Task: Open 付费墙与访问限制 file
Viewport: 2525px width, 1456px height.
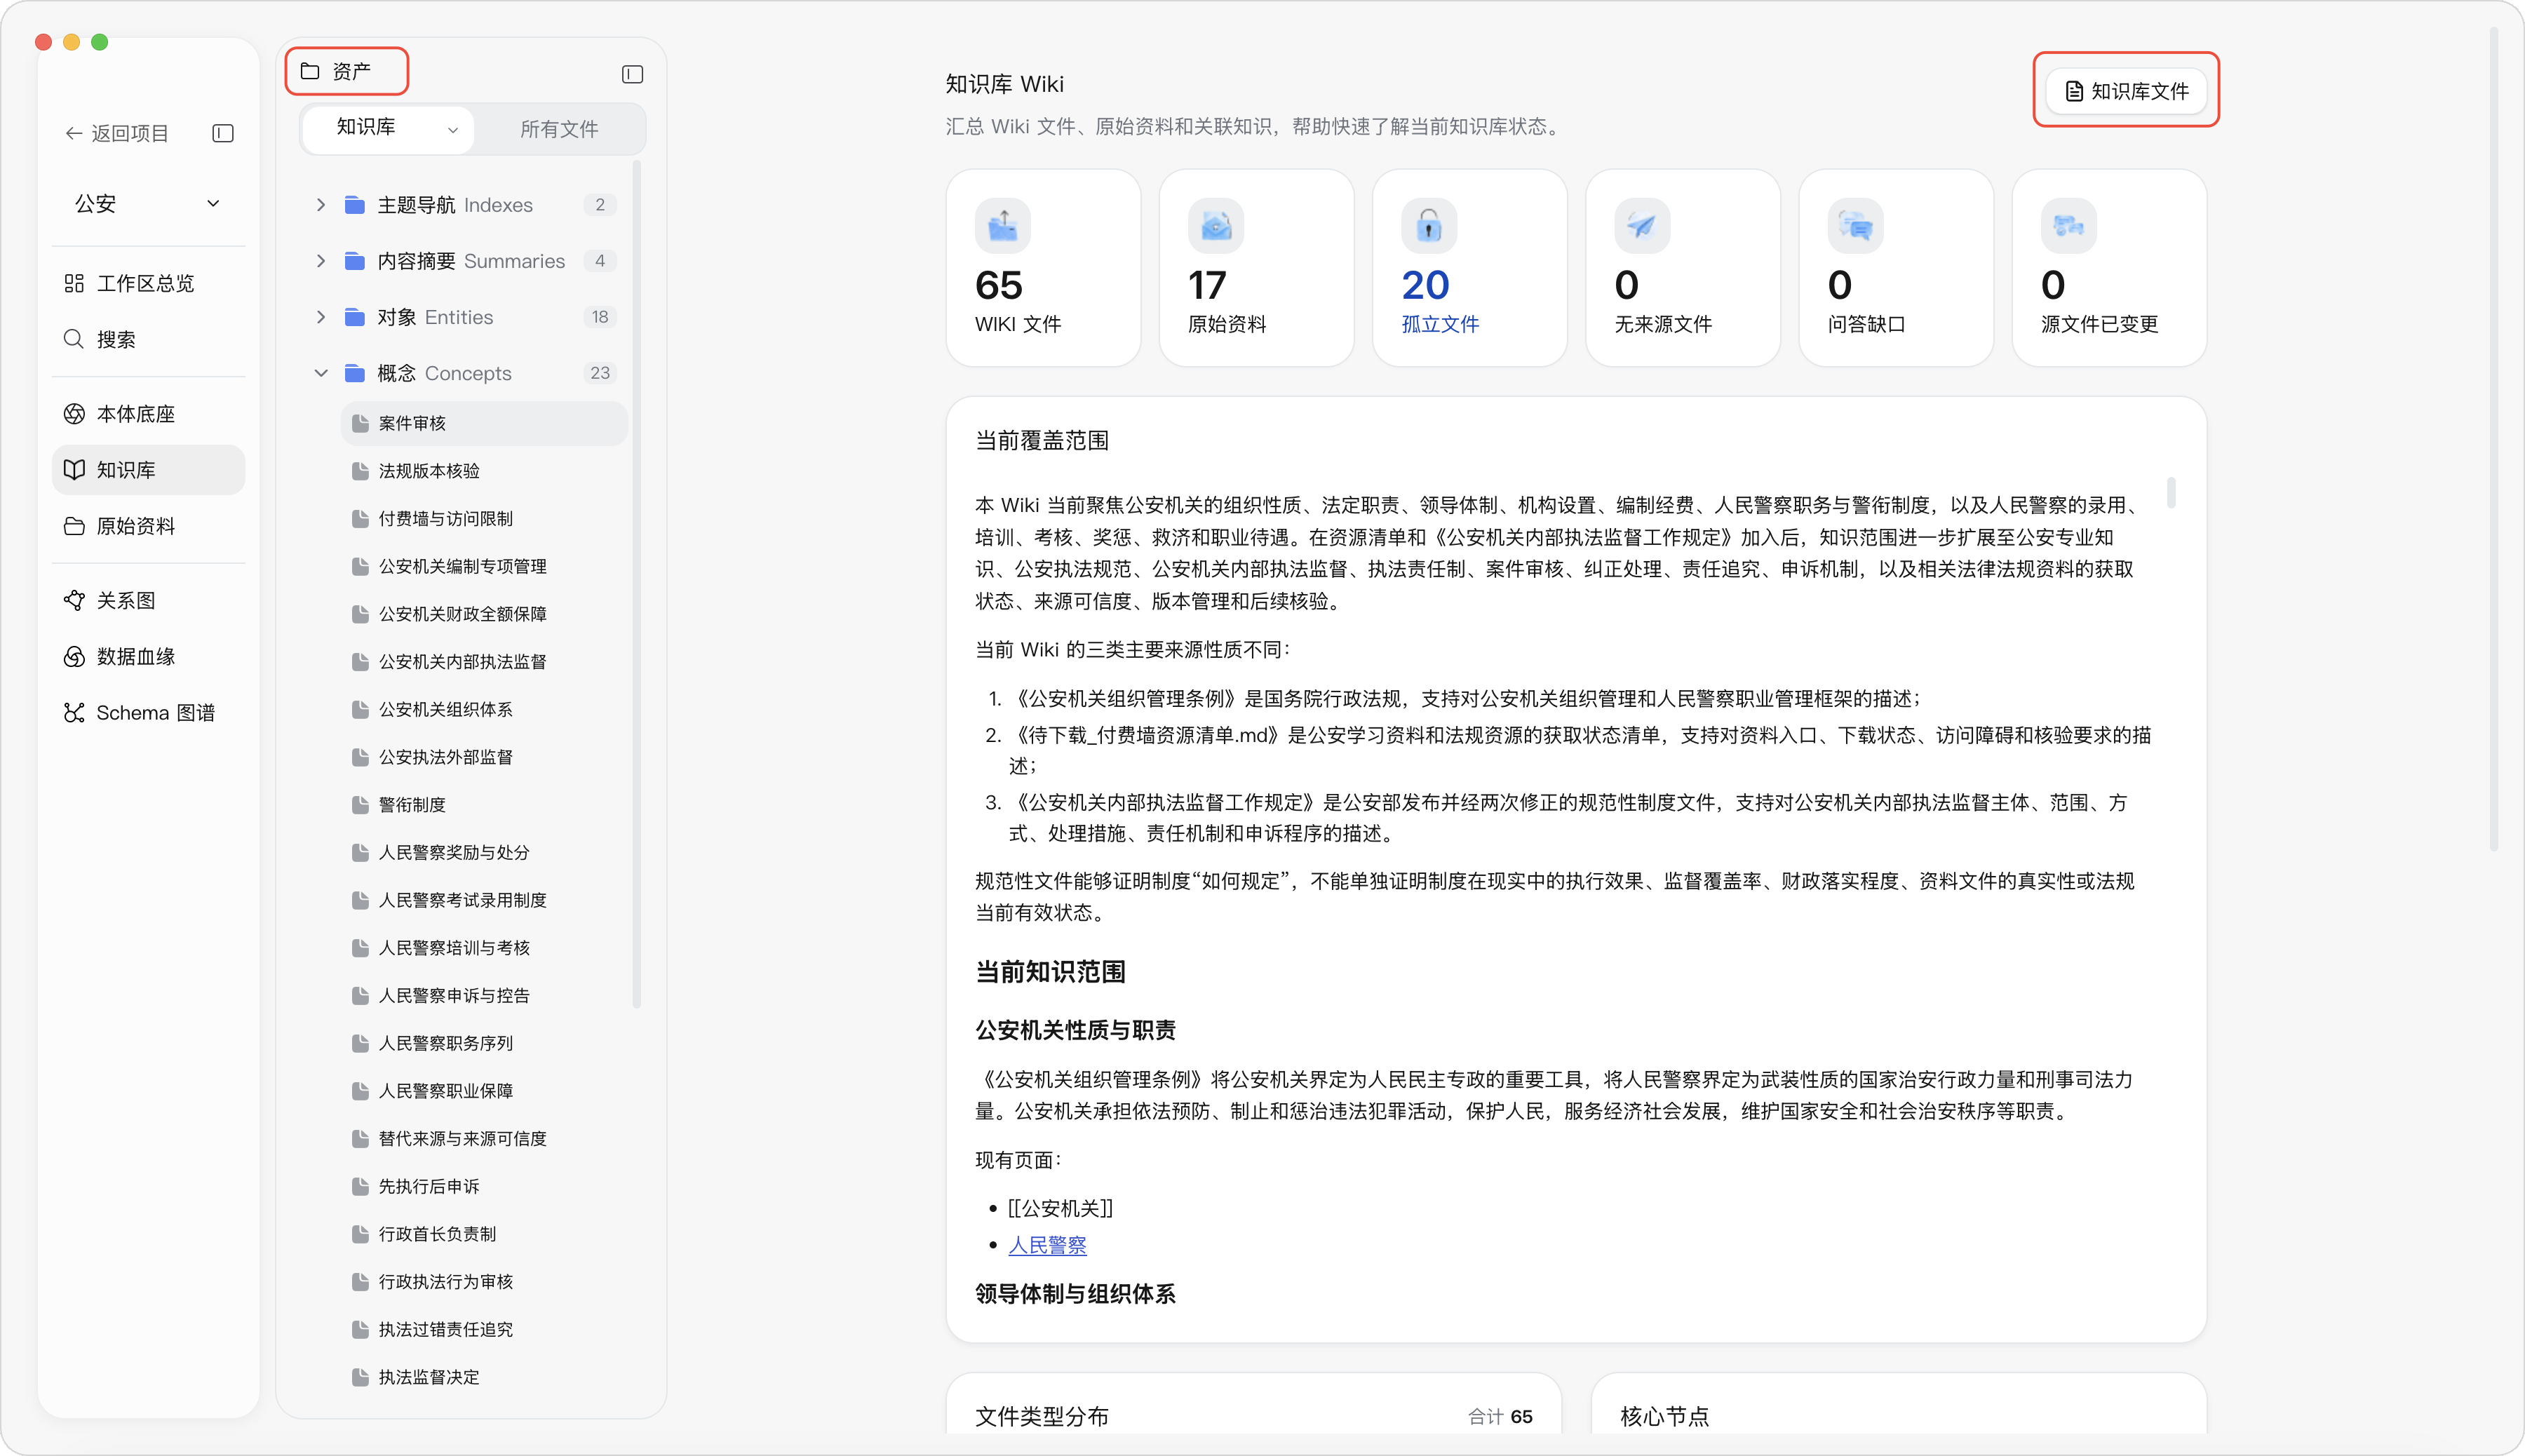Action: click(484, 519)
